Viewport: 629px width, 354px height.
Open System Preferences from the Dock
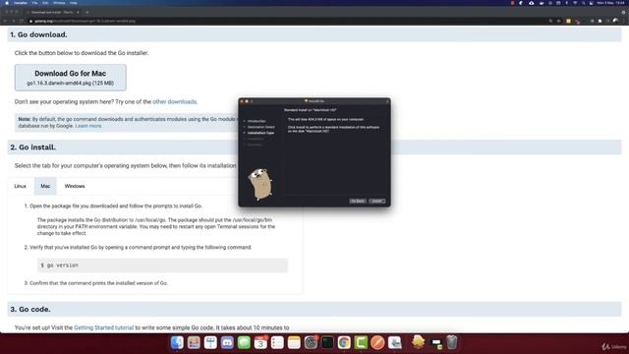click(311, 342)
